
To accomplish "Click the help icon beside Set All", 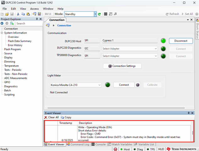I will 197,14.
